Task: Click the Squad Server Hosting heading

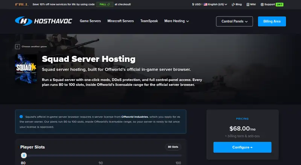Action: click(x=88, y=59)
